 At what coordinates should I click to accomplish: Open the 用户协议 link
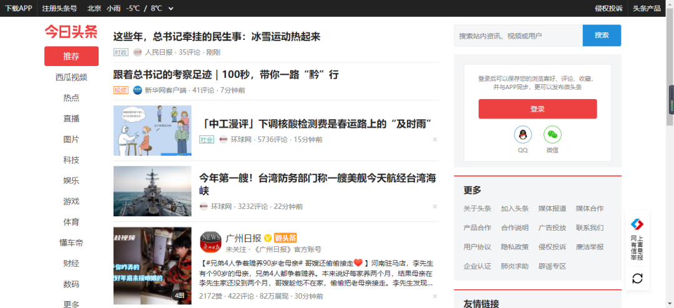[477, 247]
